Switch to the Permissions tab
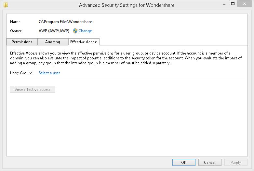This screenshot has height=171, width=254. pos(22,42)
